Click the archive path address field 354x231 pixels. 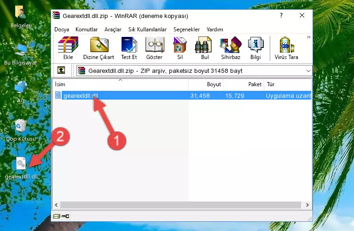(x=194, y=71)
